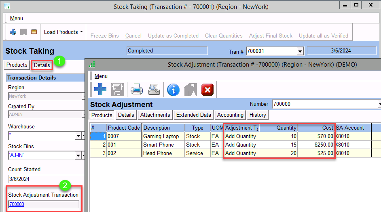Screen dimensions: 381x212
Task: Open the Stock Bins dropdown
Action: pos(78,156)
